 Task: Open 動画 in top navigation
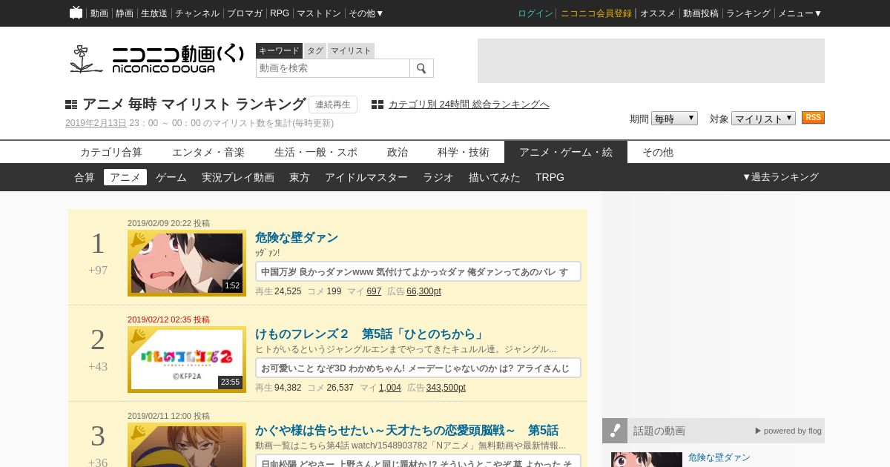99,13
